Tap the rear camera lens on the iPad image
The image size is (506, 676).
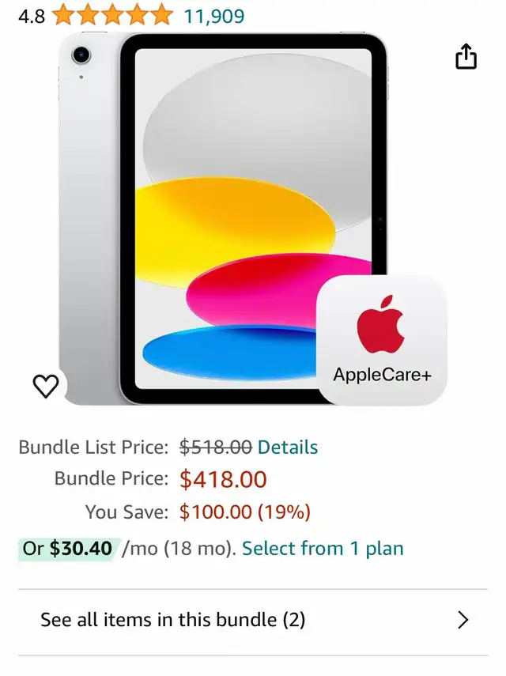(x=81, y=55)
